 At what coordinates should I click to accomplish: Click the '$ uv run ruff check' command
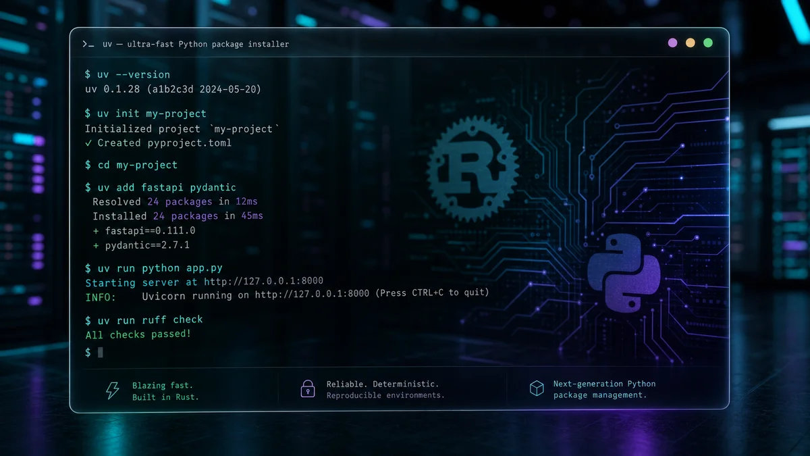(x=144, y=320)
